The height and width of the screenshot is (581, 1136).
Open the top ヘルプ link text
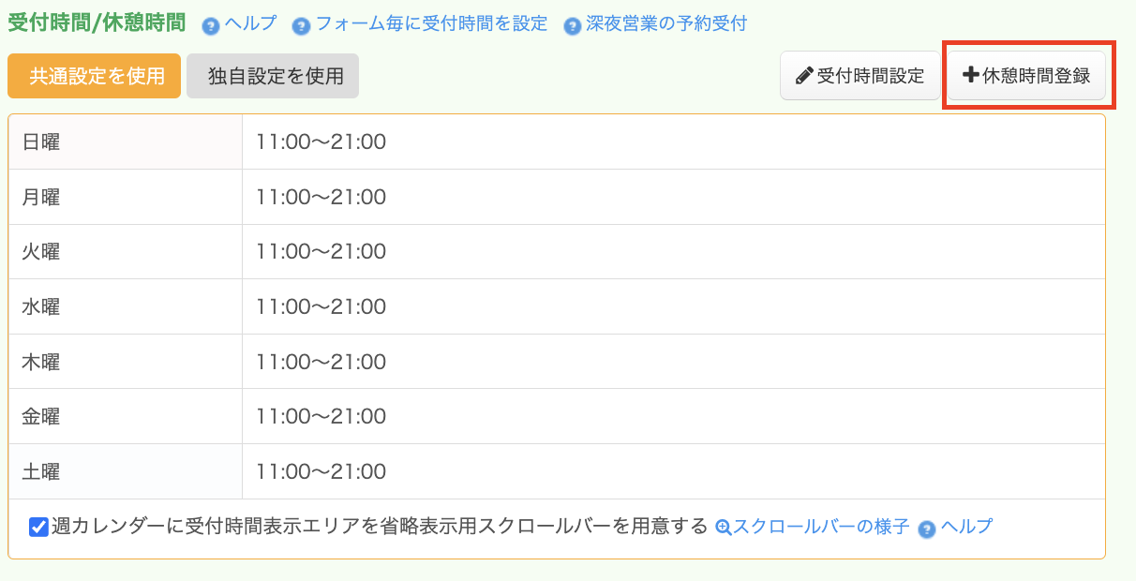[x=250, y=23]
